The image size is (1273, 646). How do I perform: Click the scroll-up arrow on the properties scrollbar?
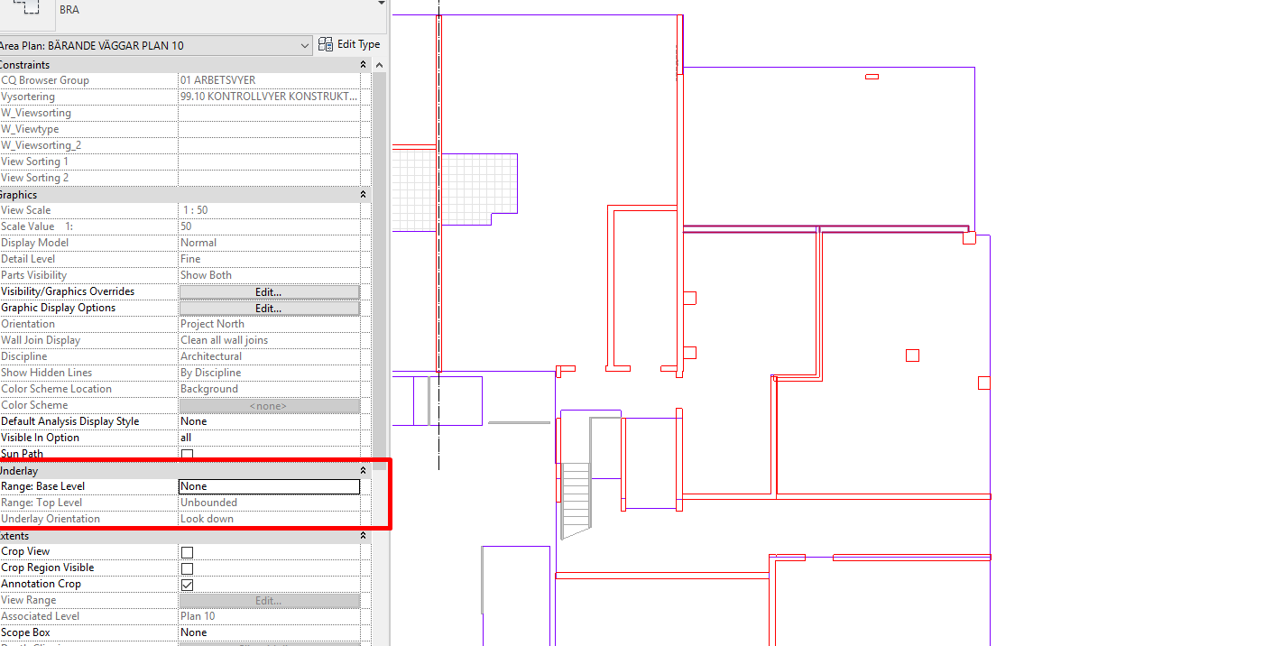(x=379, y=64)
